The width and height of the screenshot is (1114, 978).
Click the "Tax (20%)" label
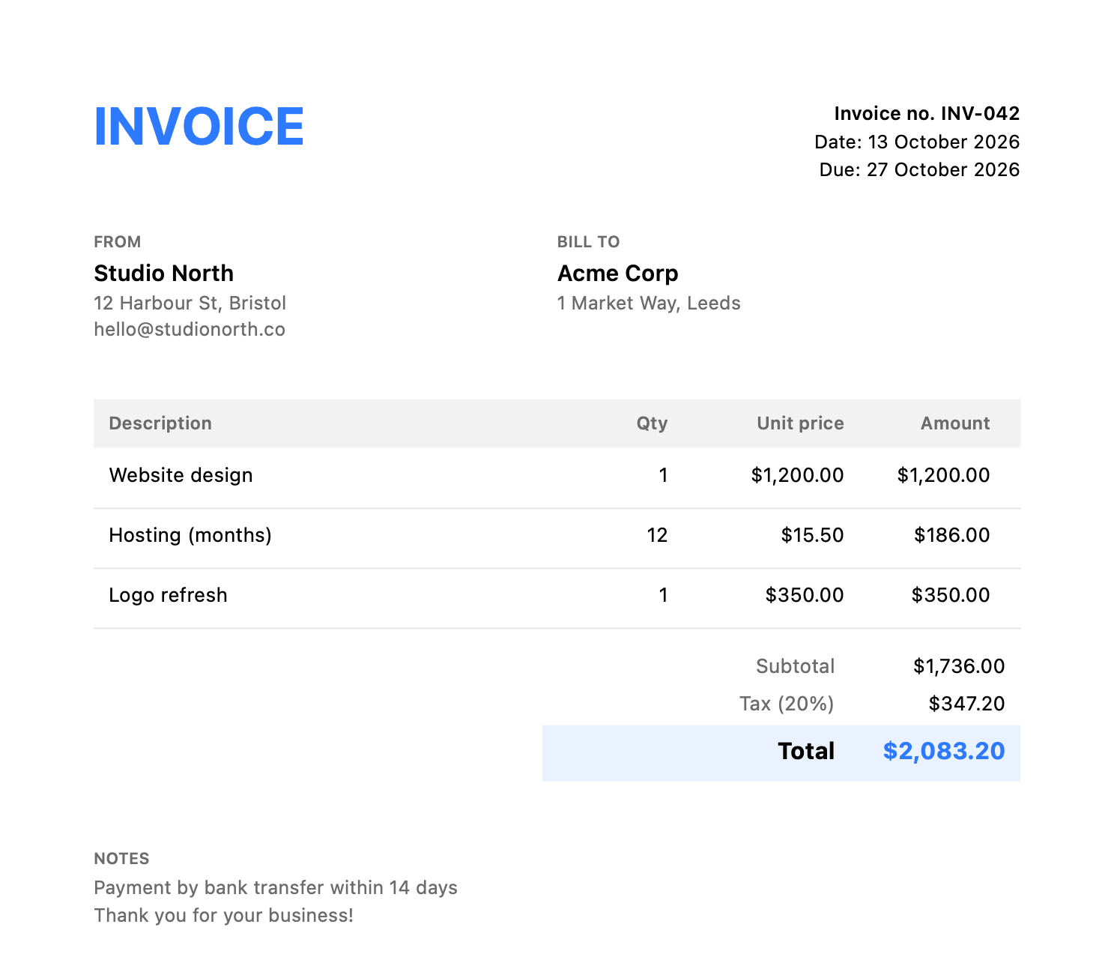pyautogui.click(x=787, y=704)
